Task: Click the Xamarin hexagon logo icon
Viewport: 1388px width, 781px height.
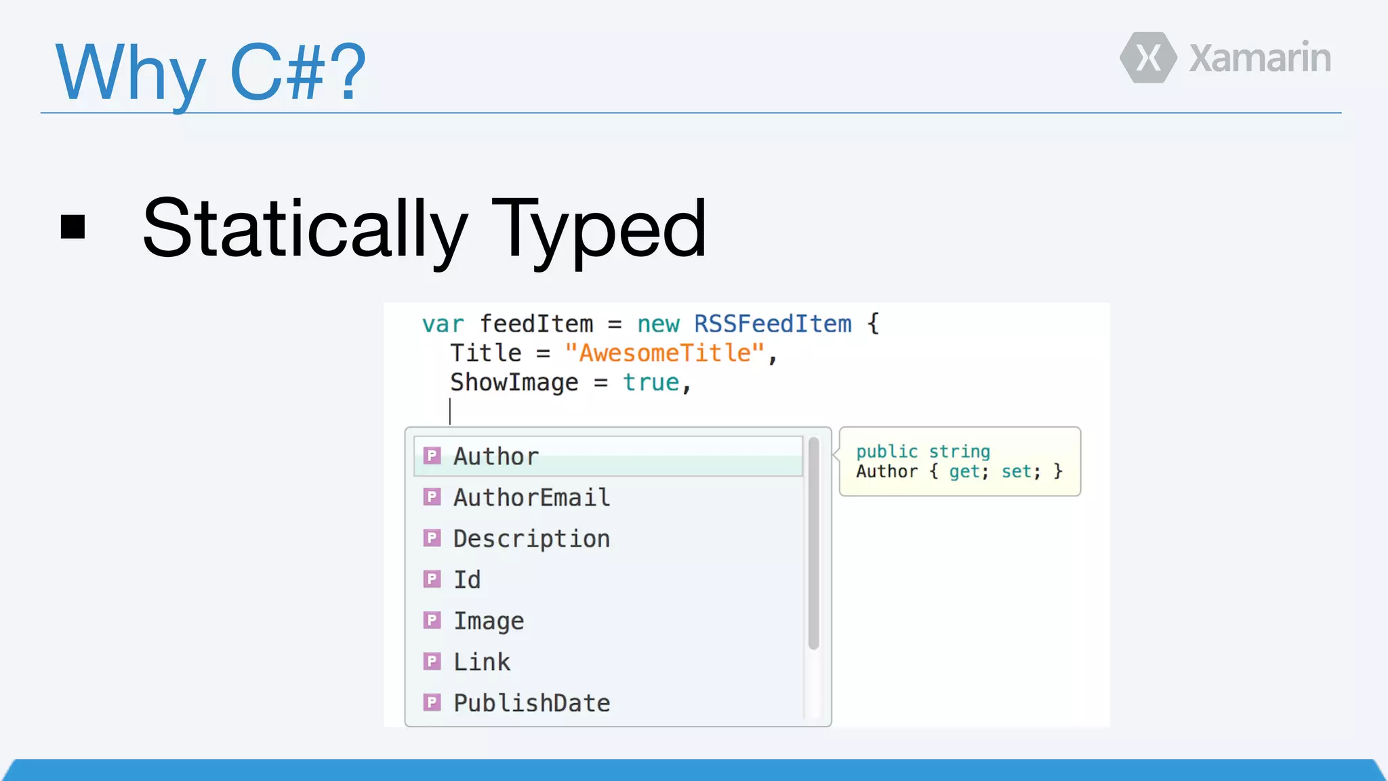Action: click(x=1148, y=58)
